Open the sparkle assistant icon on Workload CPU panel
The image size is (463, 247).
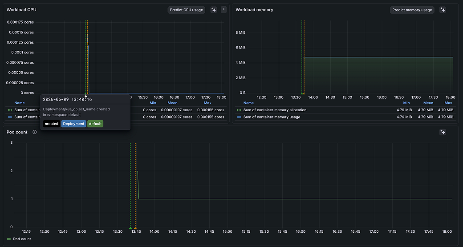click(214, 10)
